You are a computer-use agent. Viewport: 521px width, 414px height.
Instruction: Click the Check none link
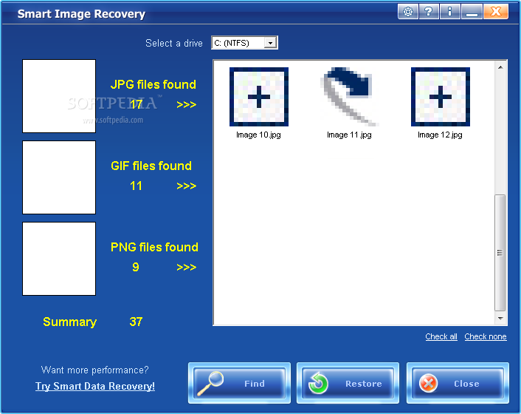point(486,337)
